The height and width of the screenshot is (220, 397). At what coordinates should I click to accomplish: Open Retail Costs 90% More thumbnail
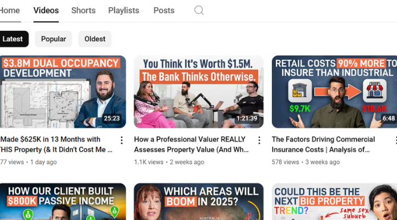[335, 92]
